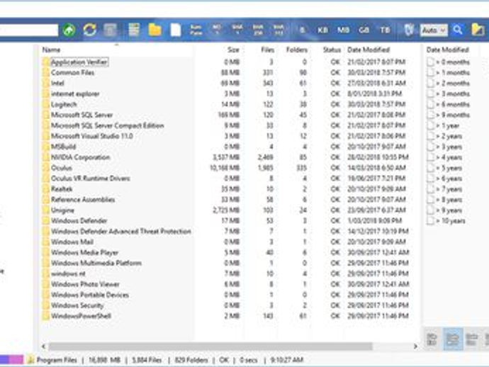Screen dimensions: 489x367
Task: Select the Realtek folder
Action: pyautogui.click(x=62, y=189)
